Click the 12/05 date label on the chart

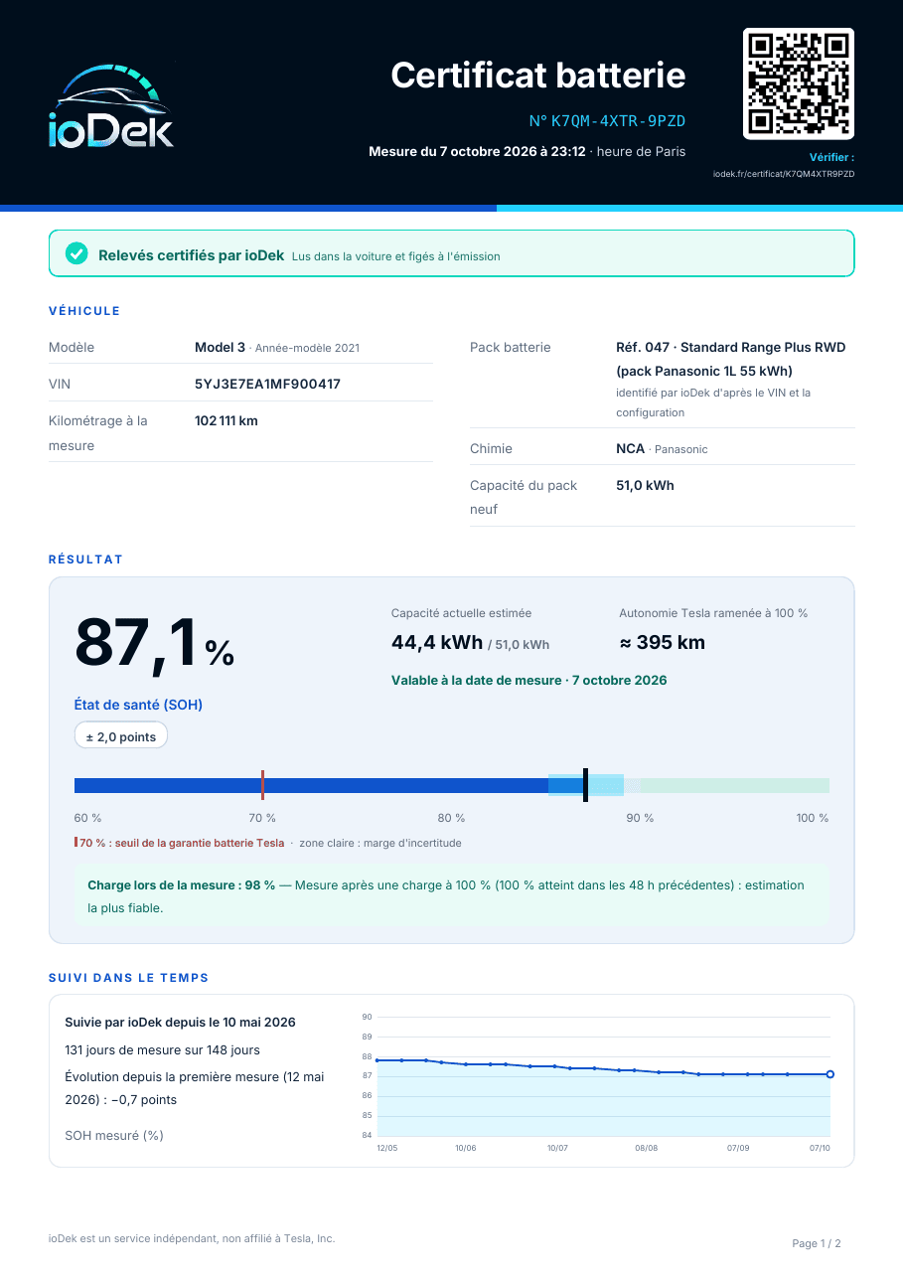386,1148
